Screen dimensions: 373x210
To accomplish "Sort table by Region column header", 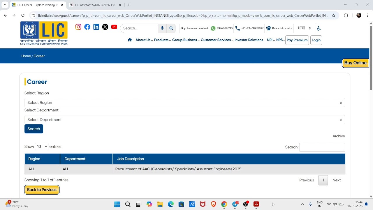I will click(42, 159).
